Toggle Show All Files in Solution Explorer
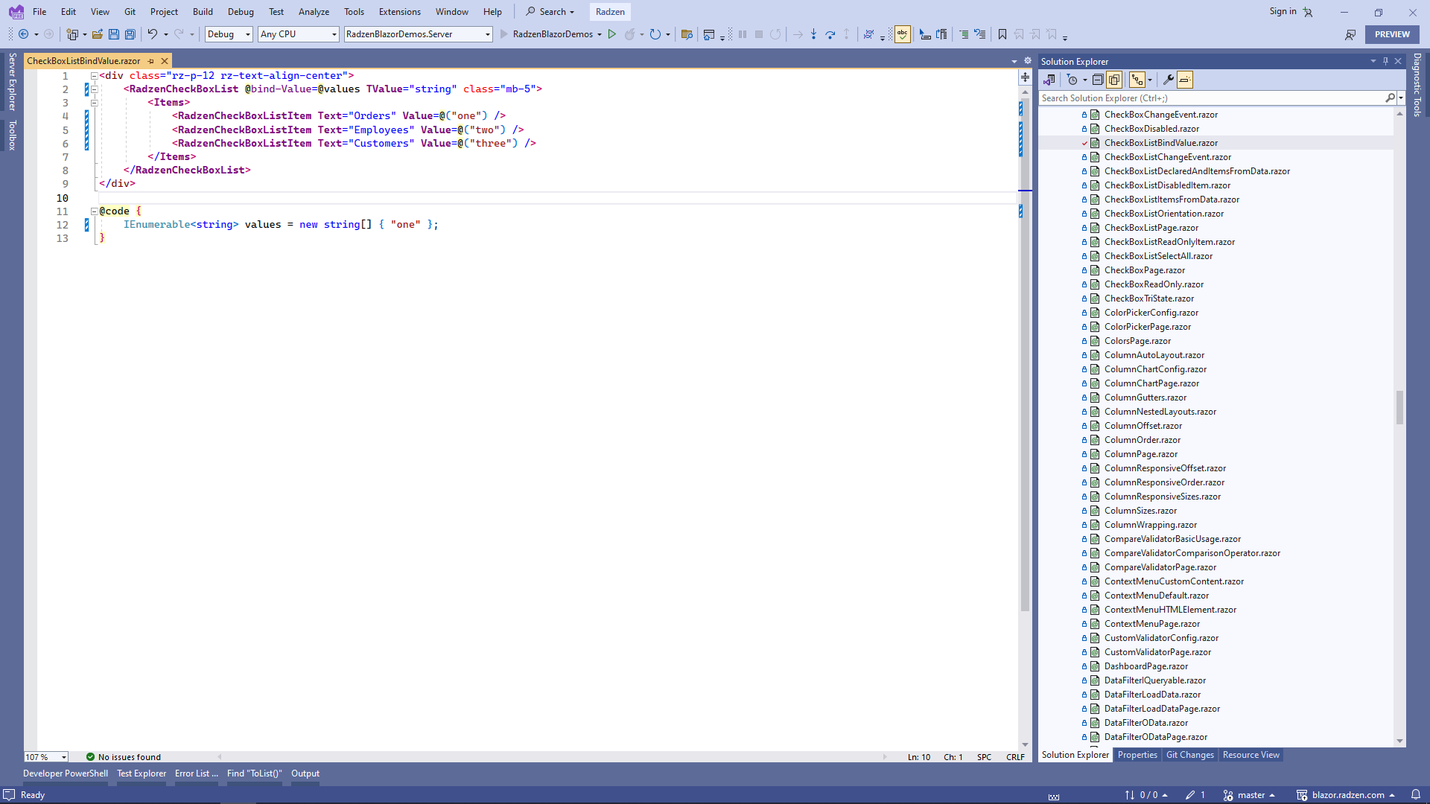Image resolution: width=1430 pixels, height=804 pixels. click(x=1114, y=80)
